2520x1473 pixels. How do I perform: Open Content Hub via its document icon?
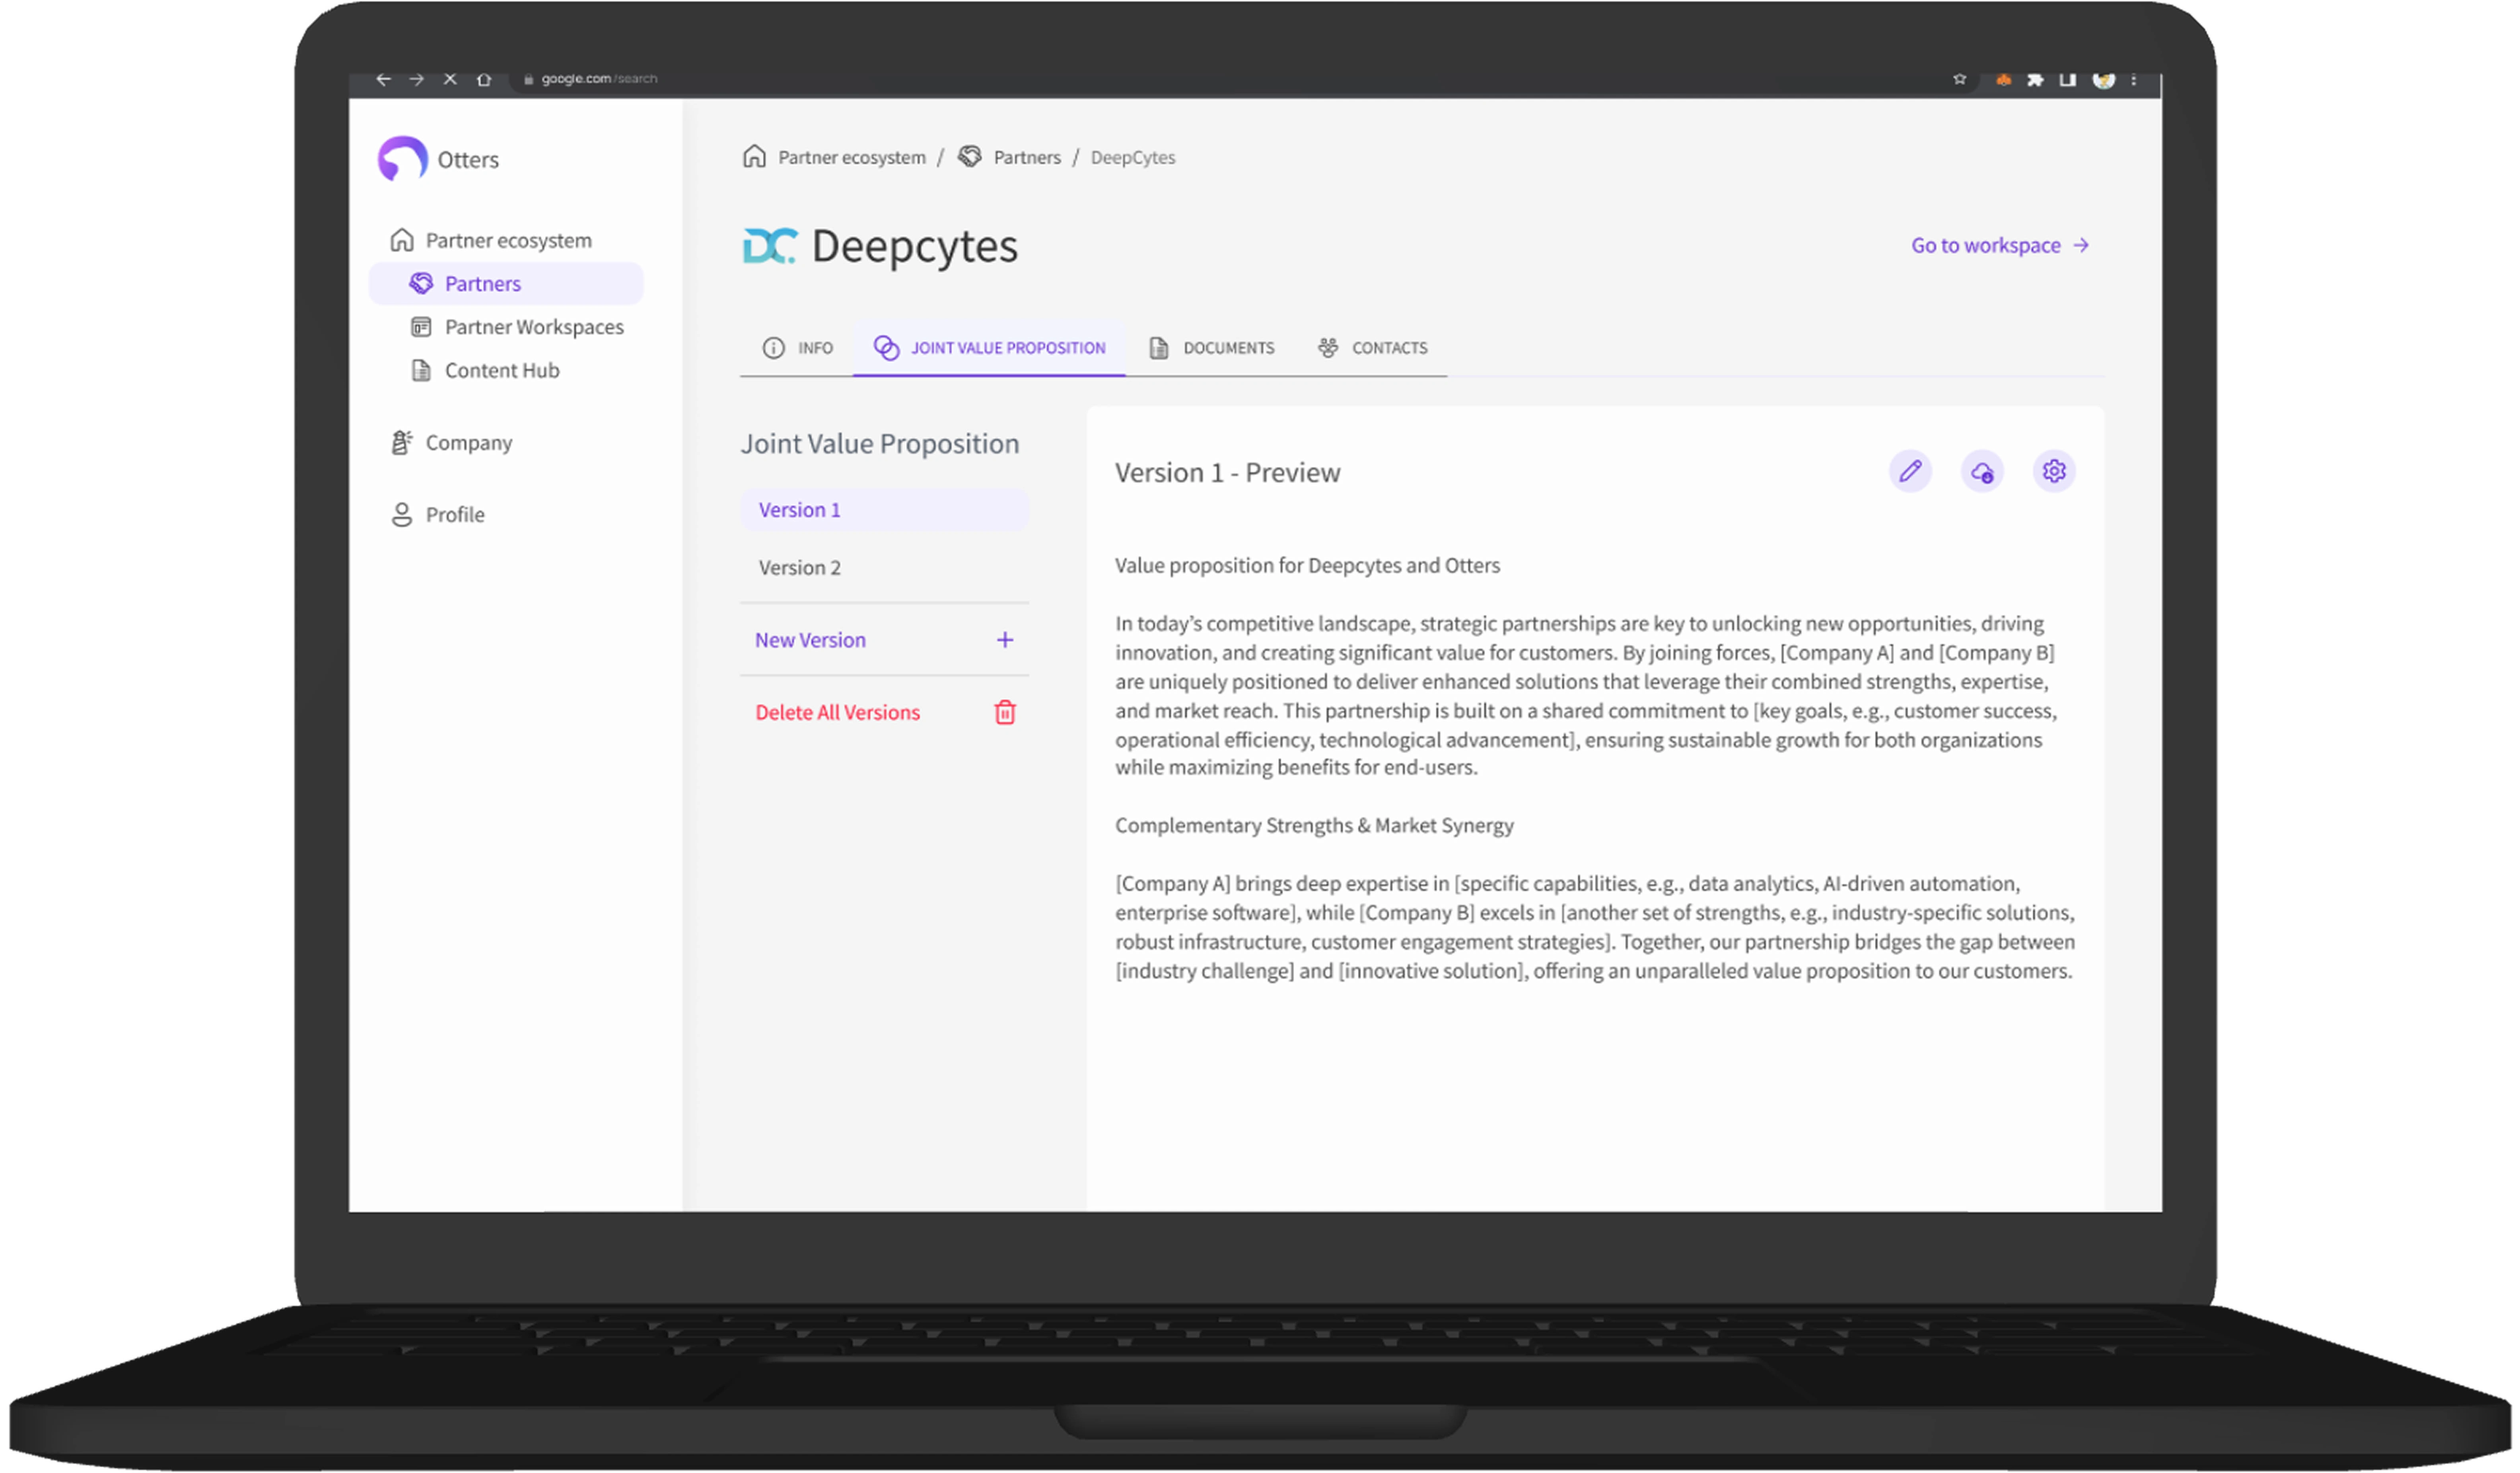421,370
